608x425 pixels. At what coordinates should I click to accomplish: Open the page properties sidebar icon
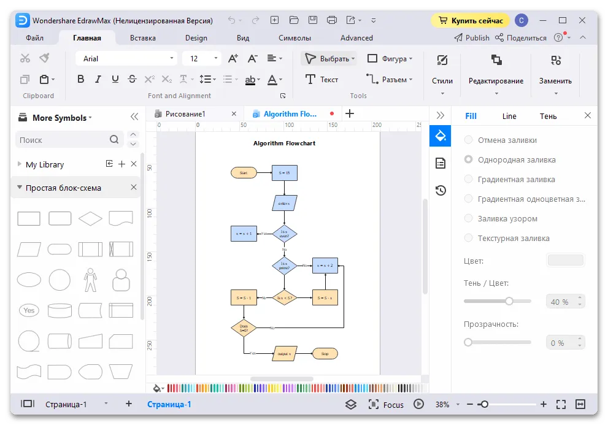coord(441,163)
